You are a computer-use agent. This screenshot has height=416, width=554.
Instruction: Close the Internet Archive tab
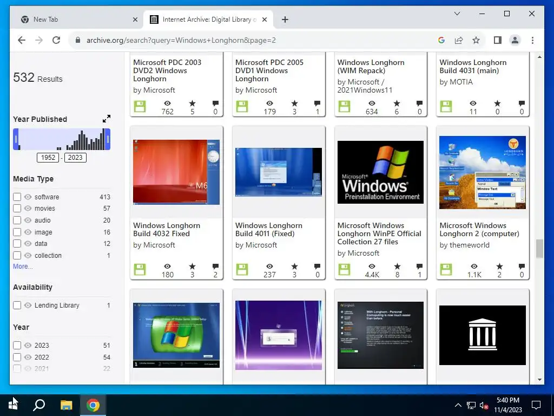tap(264, 19)
